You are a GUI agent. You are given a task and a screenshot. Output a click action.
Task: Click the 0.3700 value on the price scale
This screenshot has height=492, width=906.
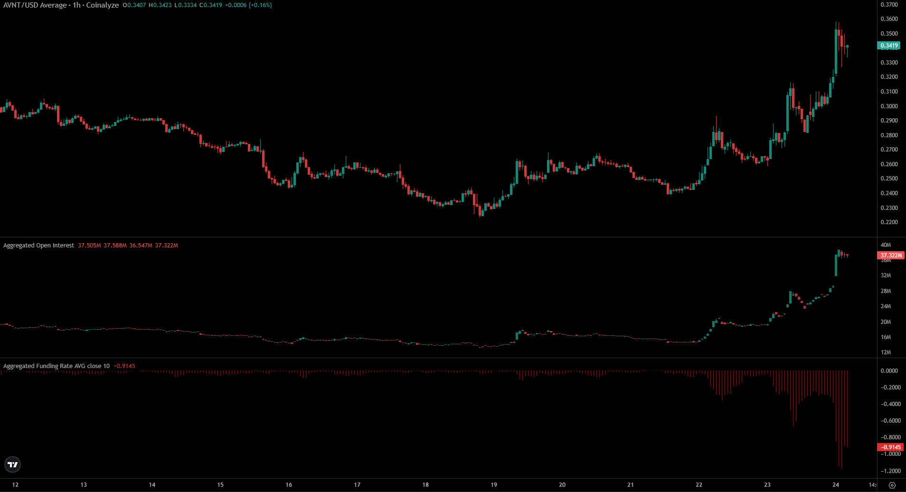(890, 4)
